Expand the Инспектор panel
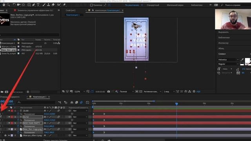This screenshot has height=141, width=251. tap(223, 43)
